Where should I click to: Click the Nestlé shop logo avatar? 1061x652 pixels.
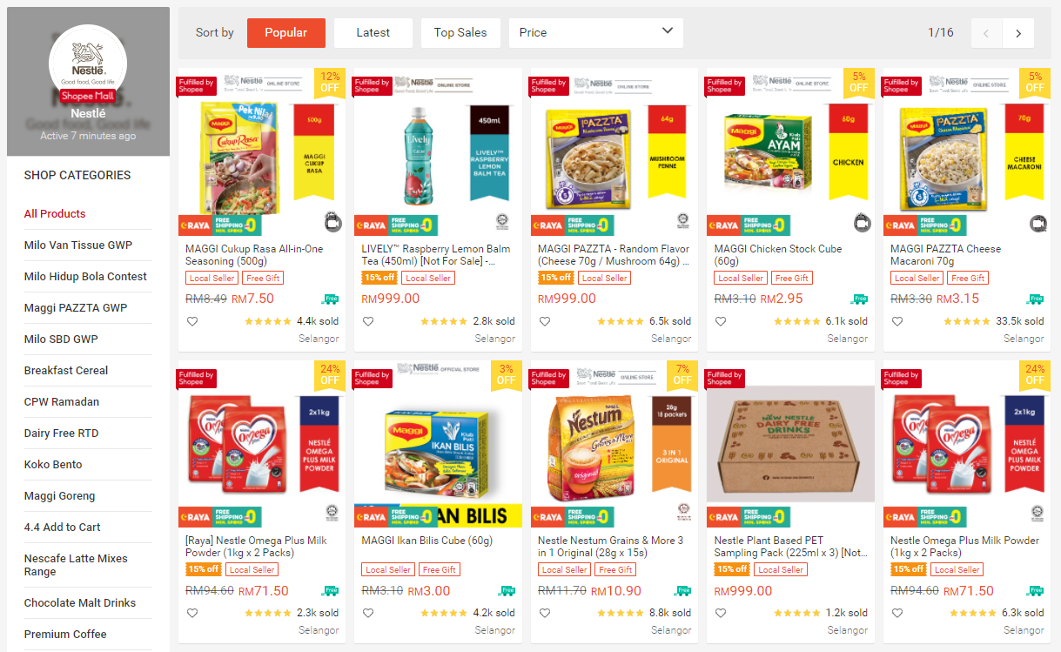pos(88,64)
